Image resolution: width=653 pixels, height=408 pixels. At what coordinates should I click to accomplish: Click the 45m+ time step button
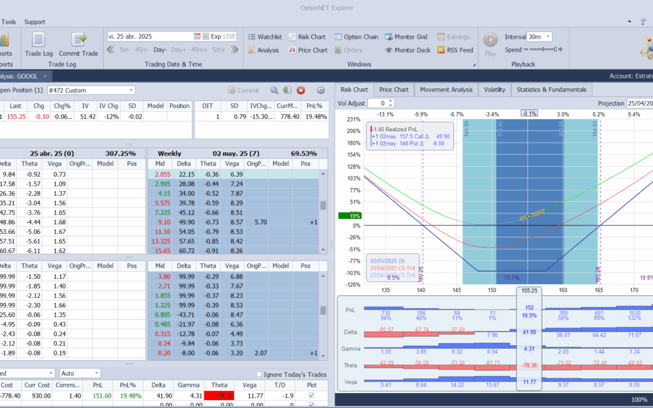pyautogui.click(x=199, y=50)
